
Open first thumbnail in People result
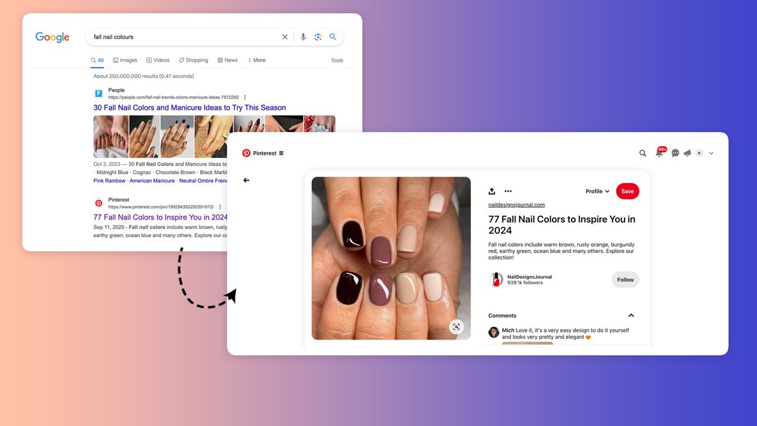pyautogui.click(x=110, y=136)
